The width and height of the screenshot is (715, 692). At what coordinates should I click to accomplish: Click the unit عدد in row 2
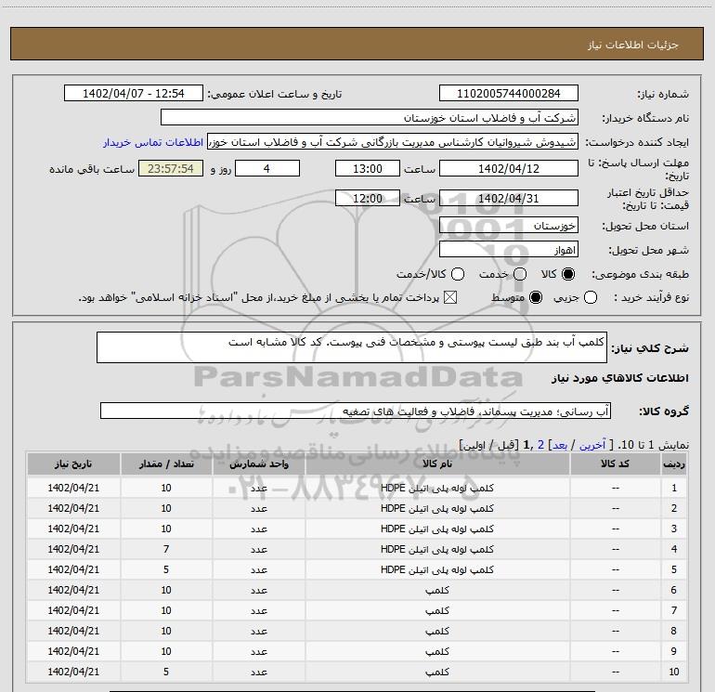click(x=258, y=508)
